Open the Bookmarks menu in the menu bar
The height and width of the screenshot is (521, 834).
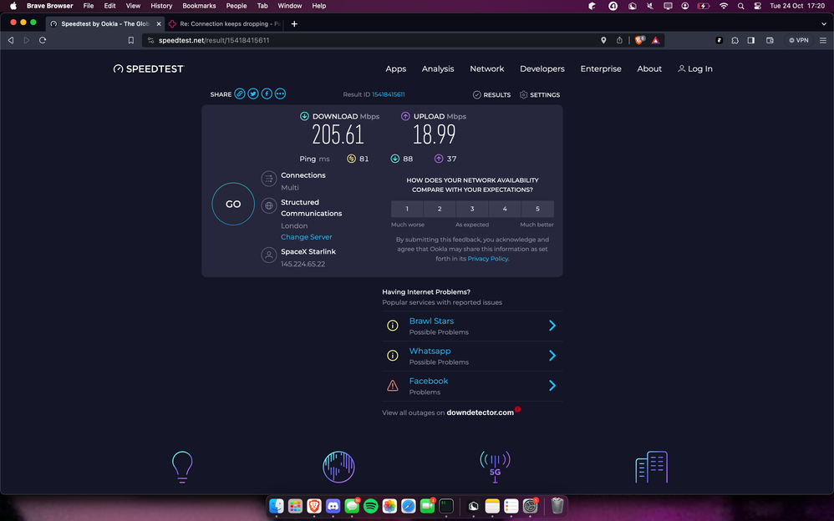[x=199, y=6]
